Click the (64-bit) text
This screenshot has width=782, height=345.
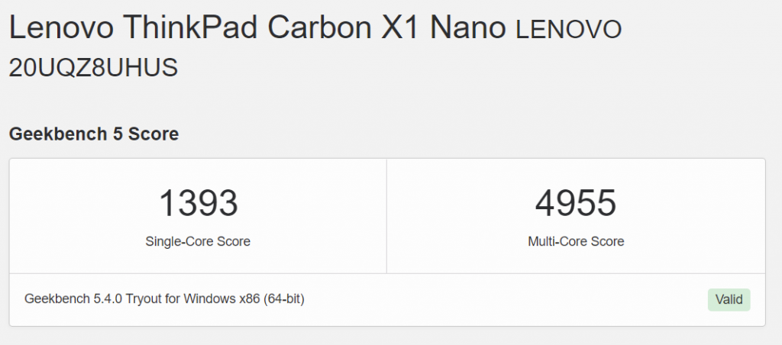coord(284,300)
